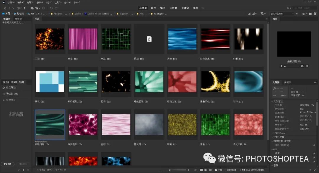Open the recent file reveal dropdown icon
Screen dimensions: 319x173
305,14
